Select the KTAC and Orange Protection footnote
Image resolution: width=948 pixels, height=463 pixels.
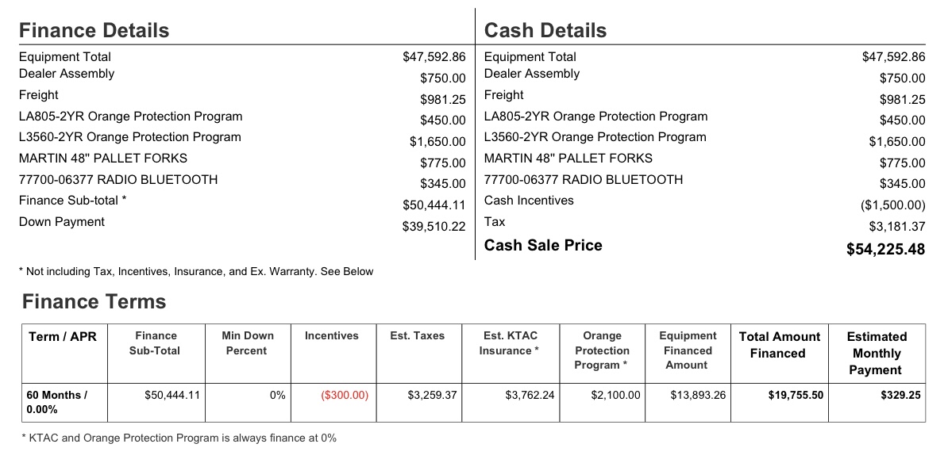(179, 438)
